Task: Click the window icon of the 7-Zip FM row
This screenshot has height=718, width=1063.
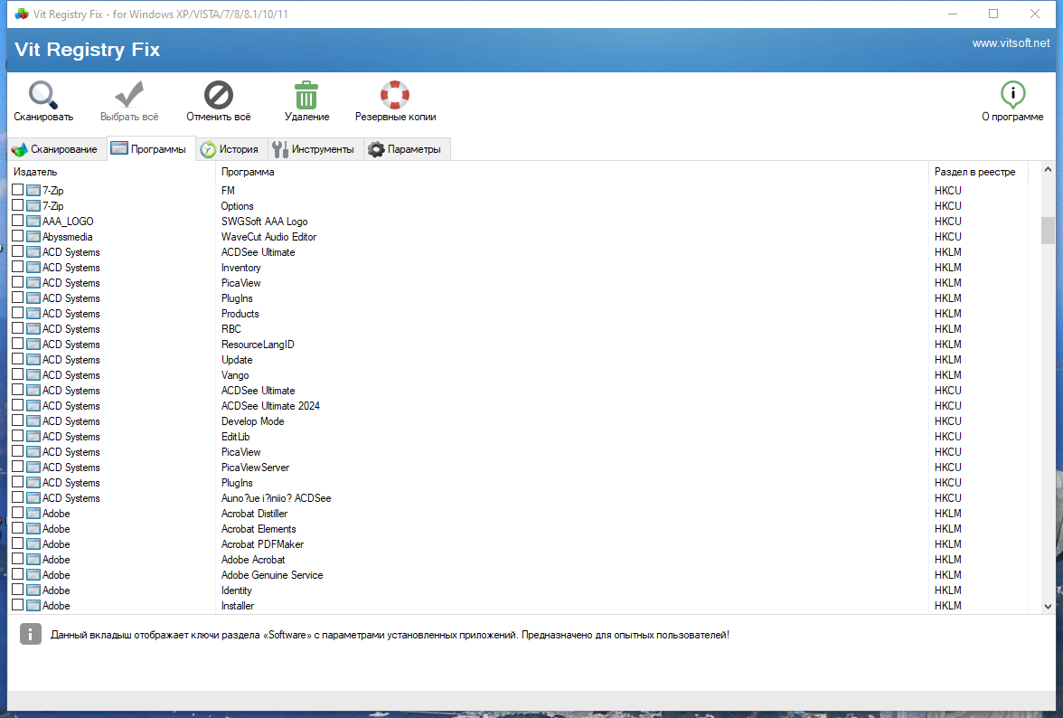Action: tap(33, 191)
